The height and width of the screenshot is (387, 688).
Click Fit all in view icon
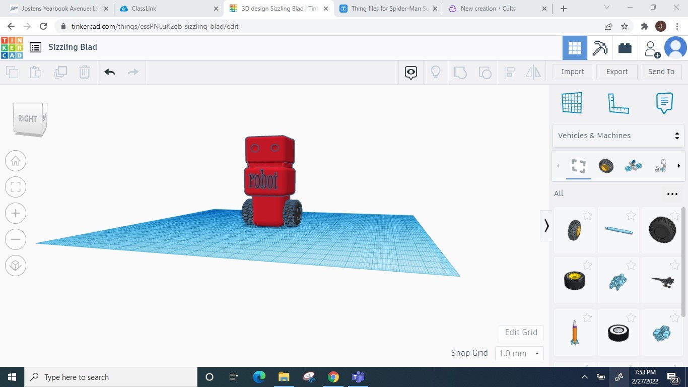pos(16,187)
